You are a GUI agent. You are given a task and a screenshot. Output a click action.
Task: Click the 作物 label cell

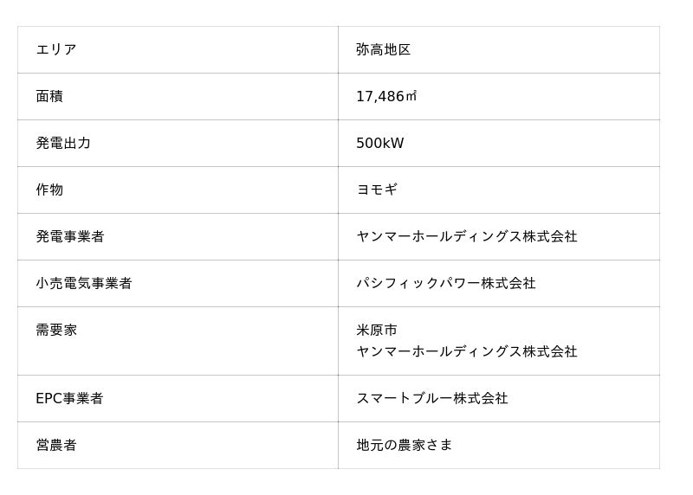tap(49, 190)
